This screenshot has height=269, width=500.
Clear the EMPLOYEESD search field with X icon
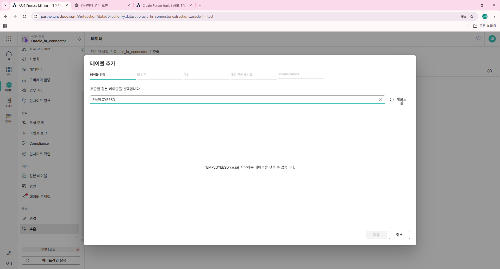(380, 100)
